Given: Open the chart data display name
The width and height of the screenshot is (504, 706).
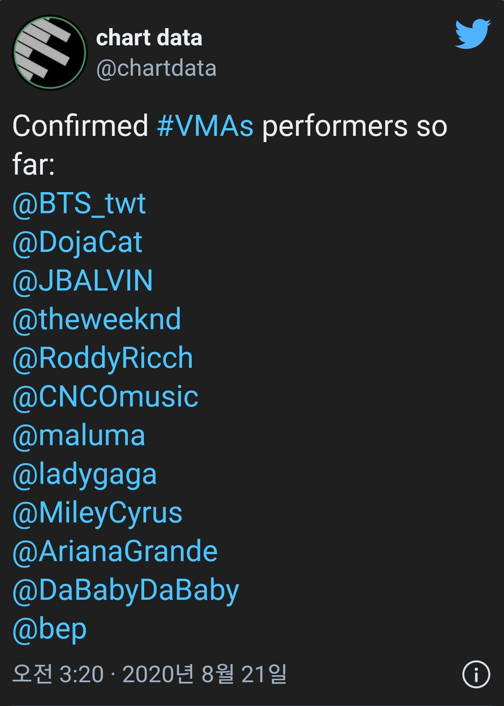Looking at the screenshot, I should click(149, 38).
